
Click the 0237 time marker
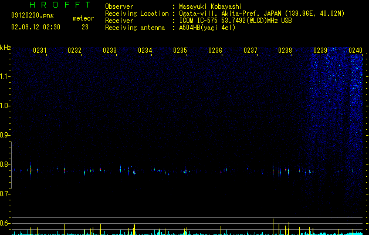pyautogui.click(x=250, y=51)
